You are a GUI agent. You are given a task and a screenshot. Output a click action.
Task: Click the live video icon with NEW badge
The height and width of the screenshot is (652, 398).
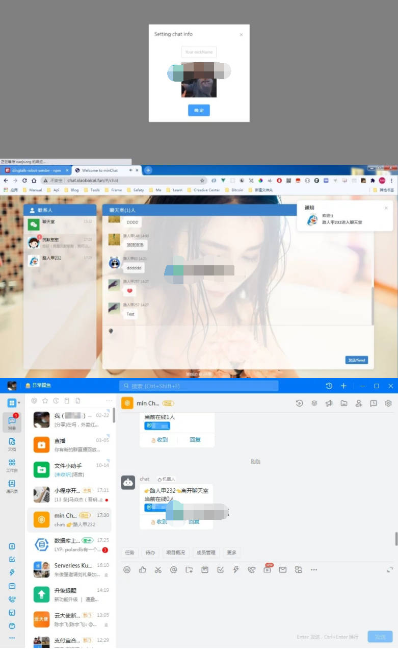coord(267,569)
